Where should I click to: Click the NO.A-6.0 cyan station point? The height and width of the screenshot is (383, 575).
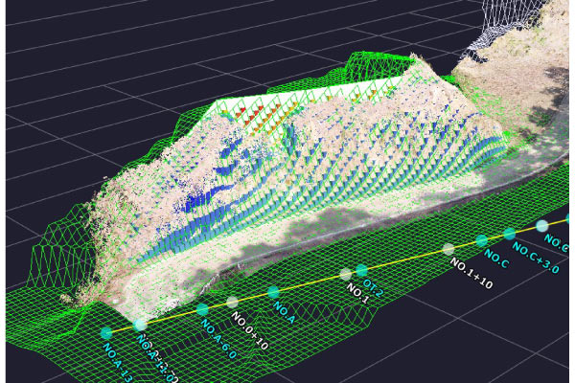(202, 309)
